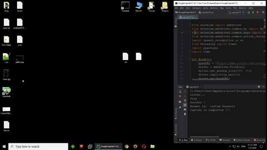Hide the Run tool window via minimize dash
The image size is (267, 150).
pos(263,87)
